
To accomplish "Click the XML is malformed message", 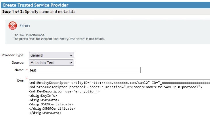I will tap(29, 35).
